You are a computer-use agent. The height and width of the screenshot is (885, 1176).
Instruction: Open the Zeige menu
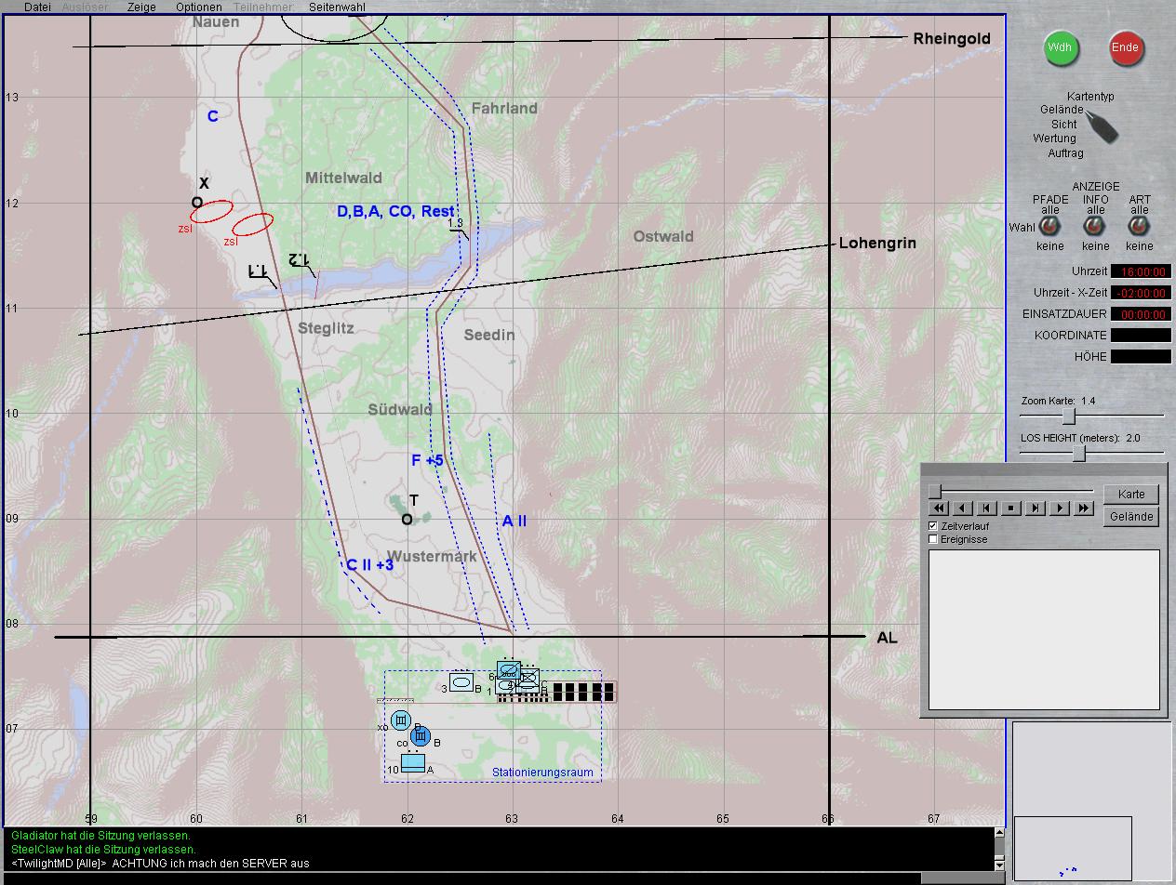click(141, 7)
